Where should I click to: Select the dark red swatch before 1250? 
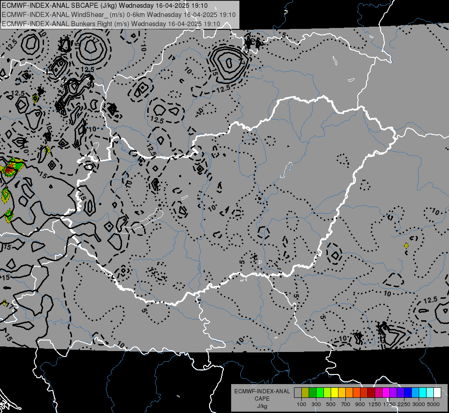[371, 393]
